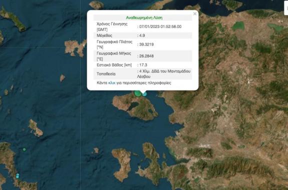The image size is (288, 190).
Task: Select the small green epicenter marker in the sea
Action: 24,149
